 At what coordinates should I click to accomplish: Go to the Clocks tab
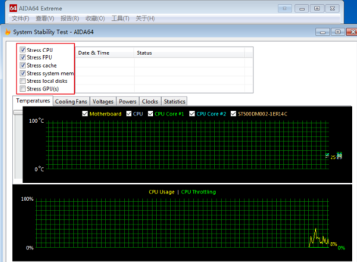click(150, 101)
